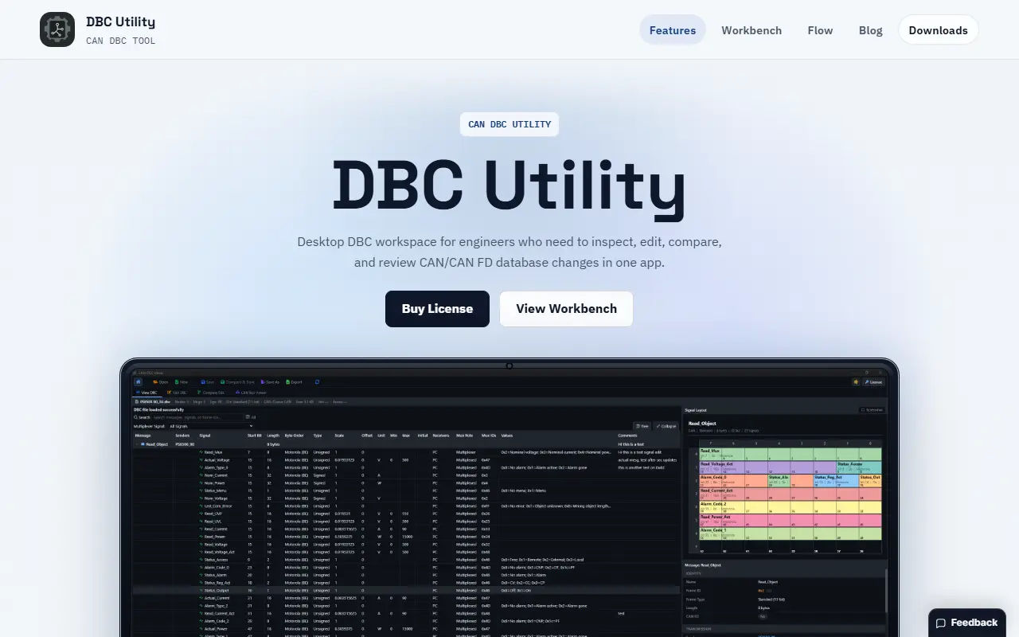The width and height of the screenshot is (1019, 637).
Task: Select the highlighted Status_Output signal row
Action: pos(406,591)
